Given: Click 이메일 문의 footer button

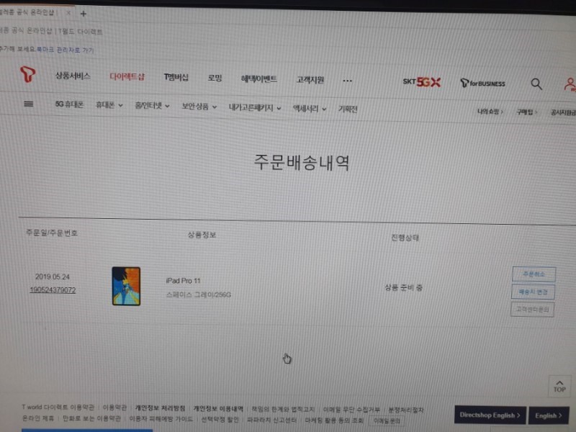Looking at the screenshot, I should 387,420.
